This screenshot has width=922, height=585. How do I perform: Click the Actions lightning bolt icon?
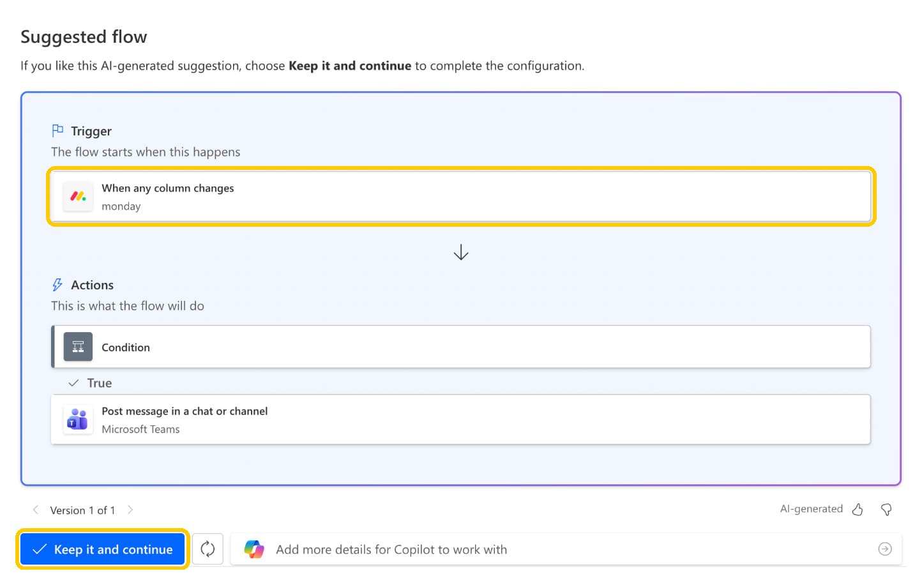(57, 285)
